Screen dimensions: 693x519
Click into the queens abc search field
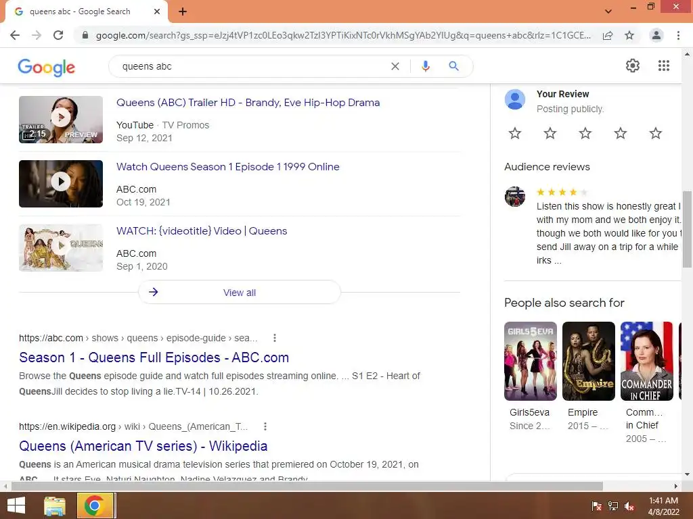click(252, 66)
